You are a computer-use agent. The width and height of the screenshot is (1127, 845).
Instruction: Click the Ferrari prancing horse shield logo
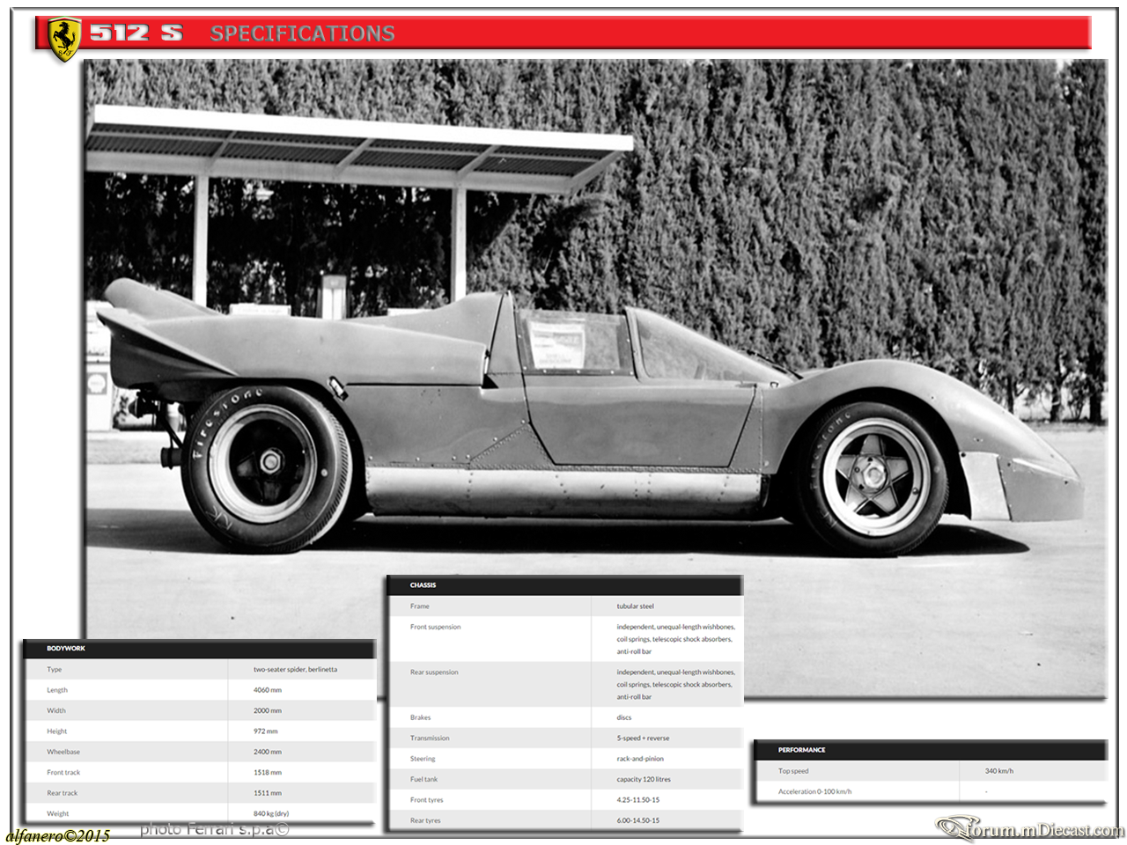tap(64, 40)
